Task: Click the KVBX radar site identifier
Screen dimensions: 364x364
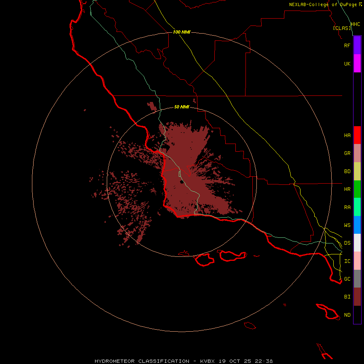Action: point(207,361)
